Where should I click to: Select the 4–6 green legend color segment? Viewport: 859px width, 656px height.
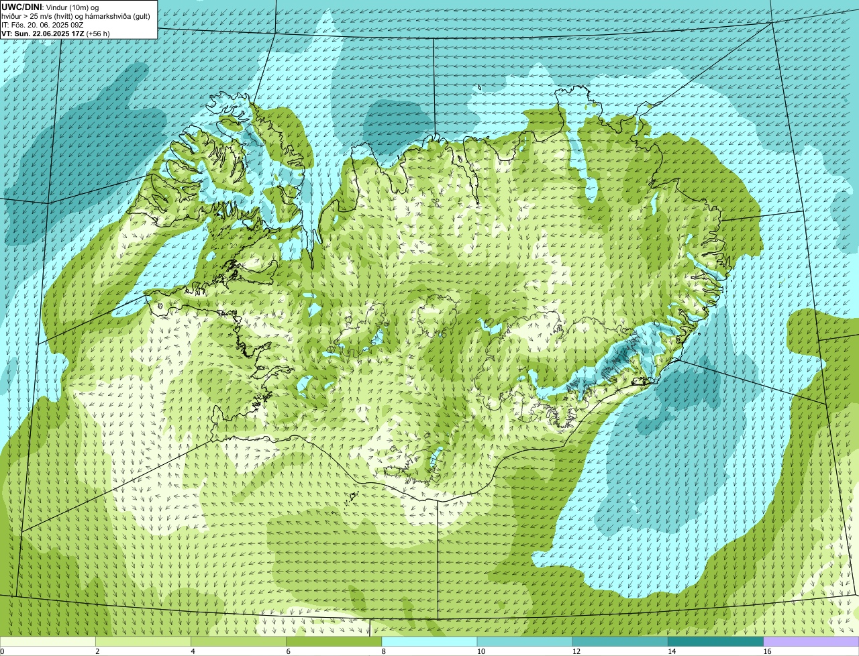[239, 641]
